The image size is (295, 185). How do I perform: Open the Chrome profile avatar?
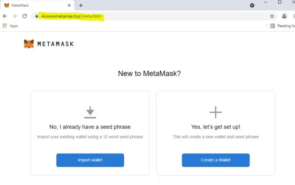284,16
